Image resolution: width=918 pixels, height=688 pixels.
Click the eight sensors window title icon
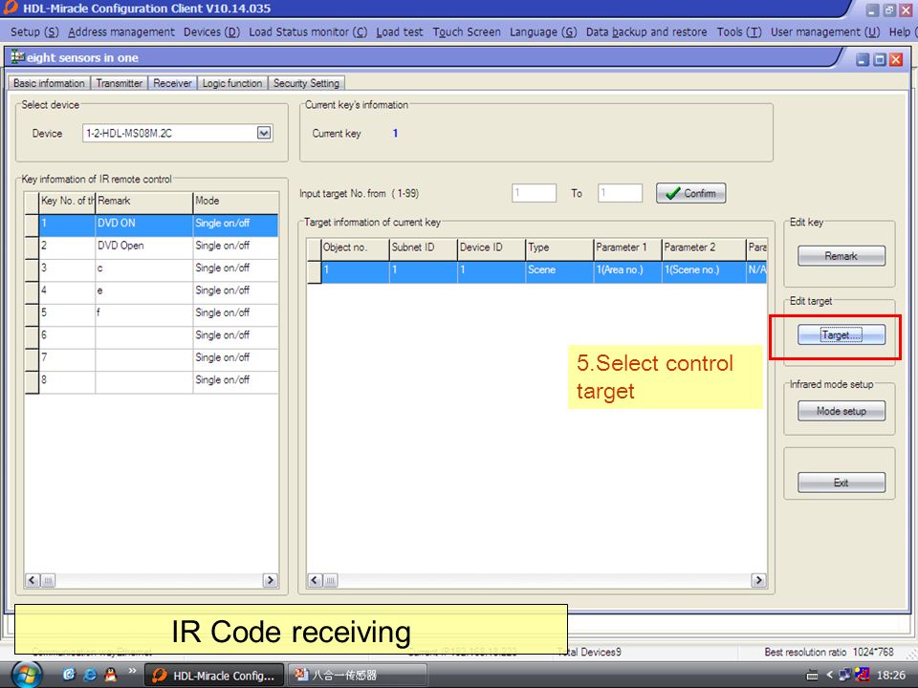click(17, 57)
